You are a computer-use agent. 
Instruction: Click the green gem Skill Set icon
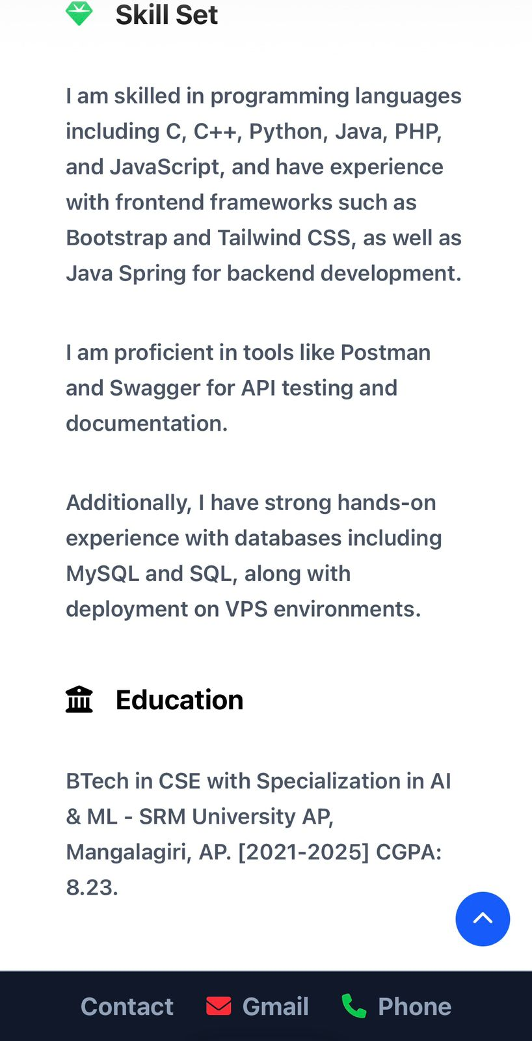point(79,14)
